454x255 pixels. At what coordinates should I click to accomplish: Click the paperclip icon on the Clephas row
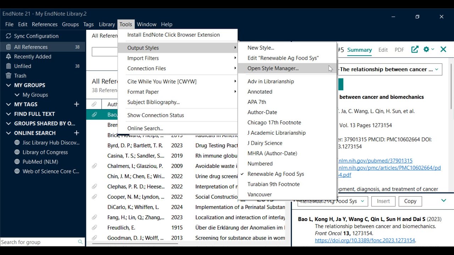[94, 186]
